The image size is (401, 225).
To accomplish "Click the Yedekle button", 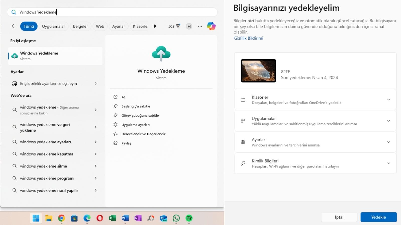I will click(x=378, y=217).
